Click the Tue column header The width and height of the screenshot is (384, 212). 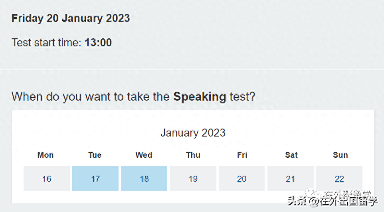(95, 155)
